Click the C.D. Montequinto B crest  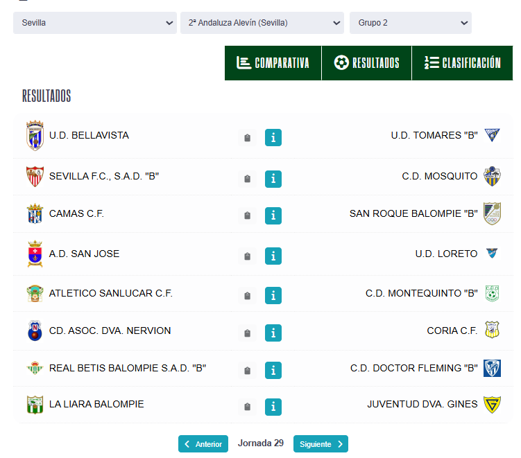tap(492, 293)
